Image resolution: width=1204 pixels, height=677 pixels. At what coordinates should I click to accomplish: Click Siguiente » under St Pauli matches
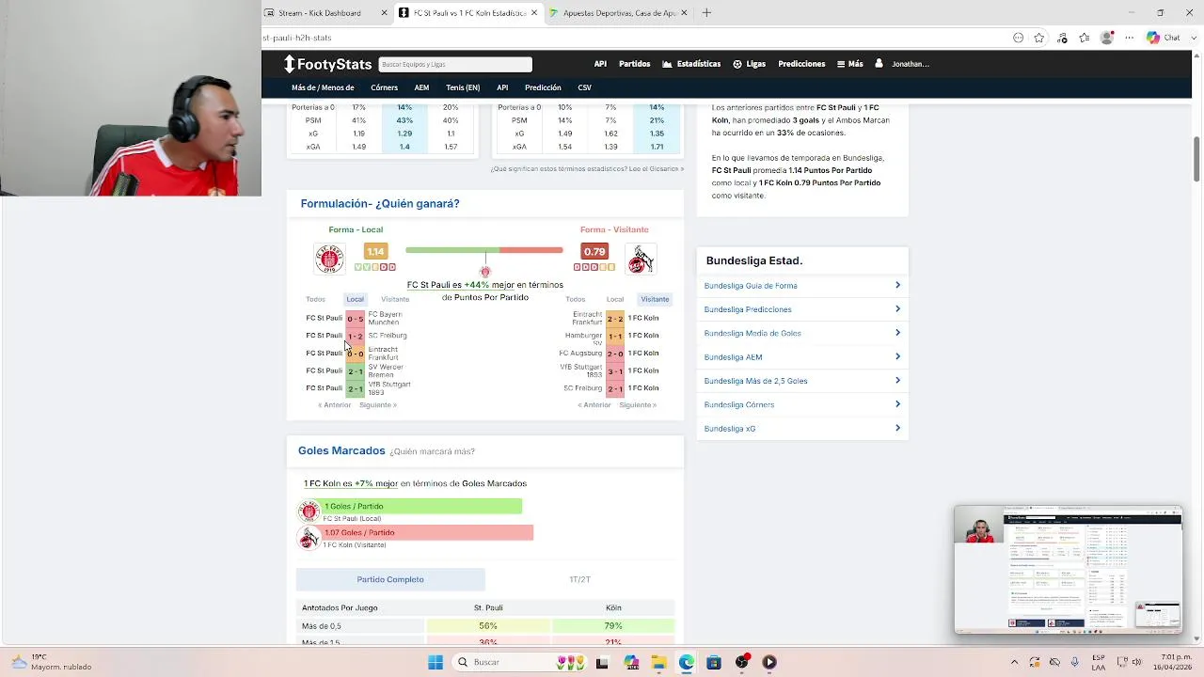coord(378,405)
